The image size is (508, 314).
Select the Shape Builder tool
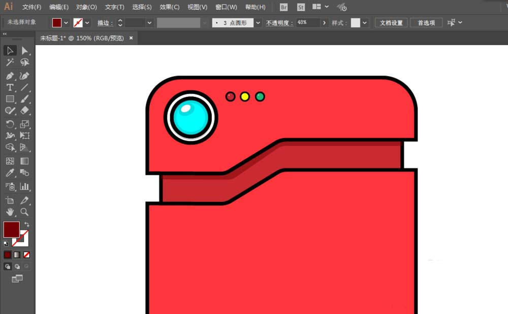coord(10,148)
